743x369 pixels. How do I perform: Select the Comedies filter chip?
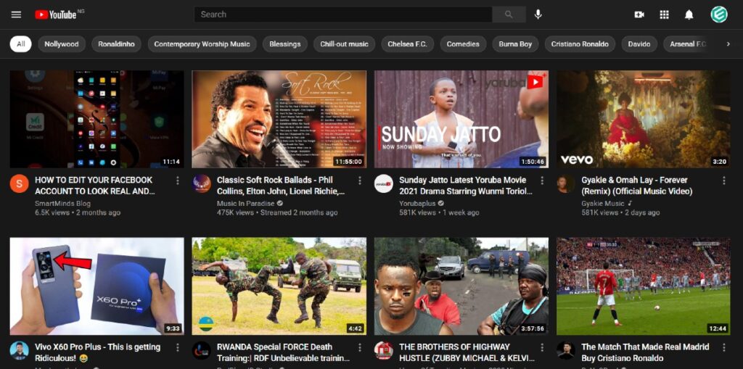pyautogui.click(x=463, y=44)
